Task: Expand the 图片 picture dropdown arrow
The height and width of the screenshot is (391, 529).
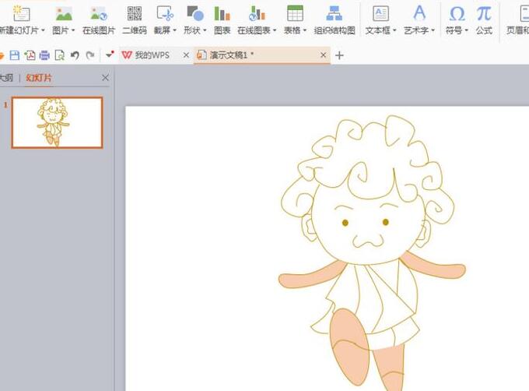Action: coord(73,30)
